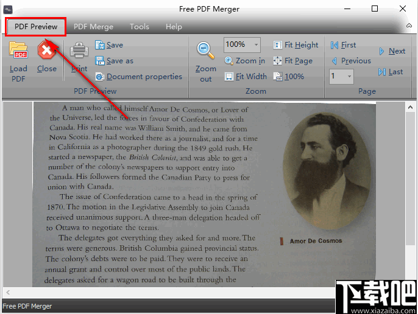
Task: Click the Fit Width icon
Action: pyautogui.click(x=228, y=77)
